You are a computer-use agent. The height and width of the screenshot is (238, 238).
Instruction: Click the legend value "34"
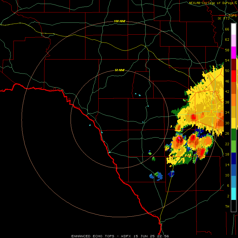pos(227,113)
